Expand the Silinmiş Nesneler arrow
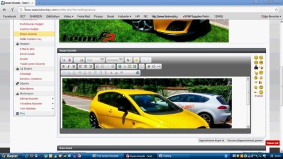This screenshot has height=159, width=283. (x=53, y=98)
